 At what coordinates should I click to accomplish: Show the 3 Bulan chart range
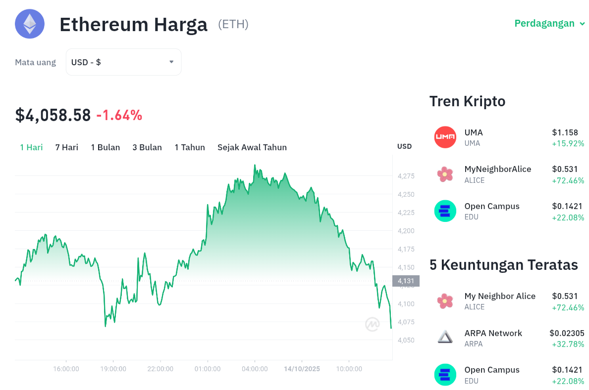tap(147, 147)
